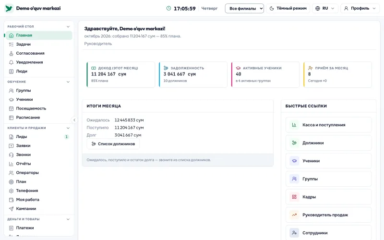The width and height of the screenshot is (384, 240).
Task: Go to Задачи in sidebar
Action: click(x=39, y=44)
